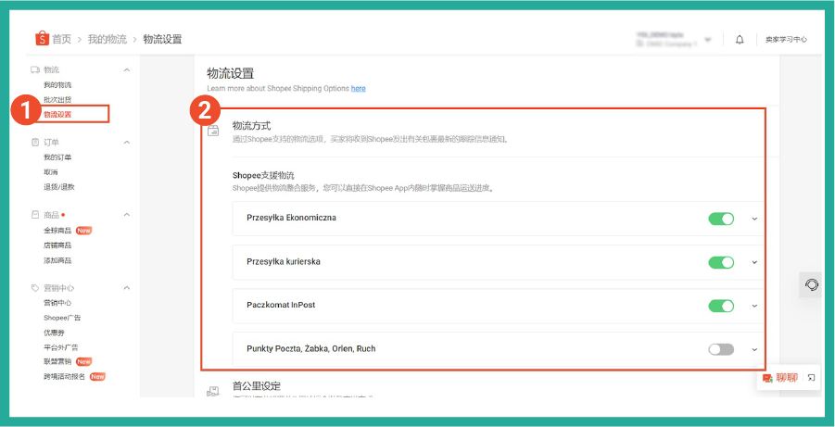The width and height of the screenshot is (835, 427).
Task: Expand the Paczkomat InPost row chevron
Action: coord(754,307)
